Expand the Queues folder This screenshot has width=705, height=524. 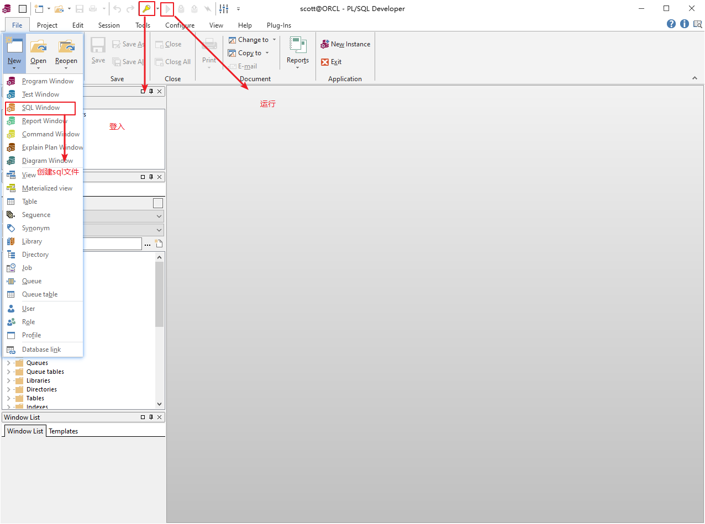[x=8, y=363]
